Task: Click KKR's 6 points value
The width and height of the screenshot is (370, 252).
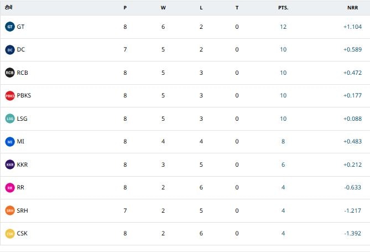Action: click(283, 164)
